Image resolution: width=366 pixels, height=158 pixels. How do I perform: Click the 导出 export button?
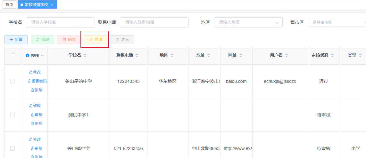click(x=96, y=39)
